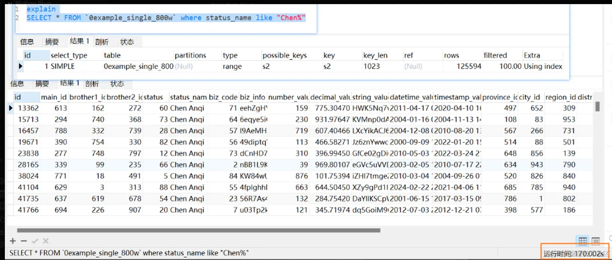This screenshot has width=612, height=260.
Task: Select id cell '41104'
Action: [x=28, y=187]
